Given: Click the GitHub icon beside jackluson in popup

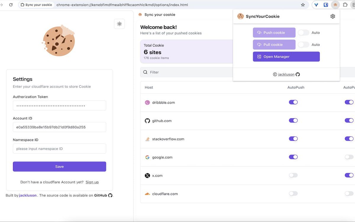Looking at the screenshot, I should coord(298,74).
